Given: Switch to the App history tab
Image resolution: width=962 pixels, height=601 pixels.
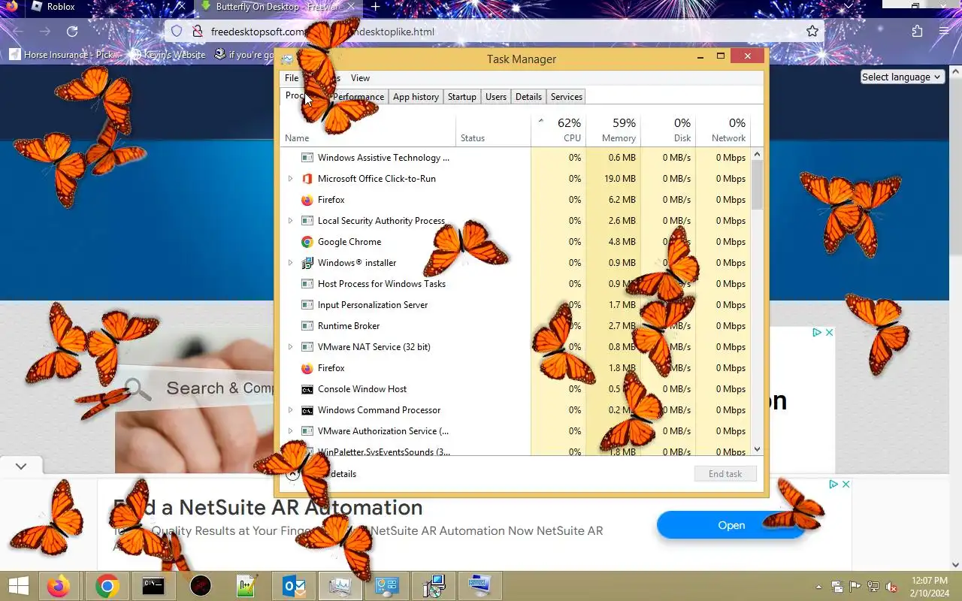Looking at the screenshot, I should click(416, 97).
